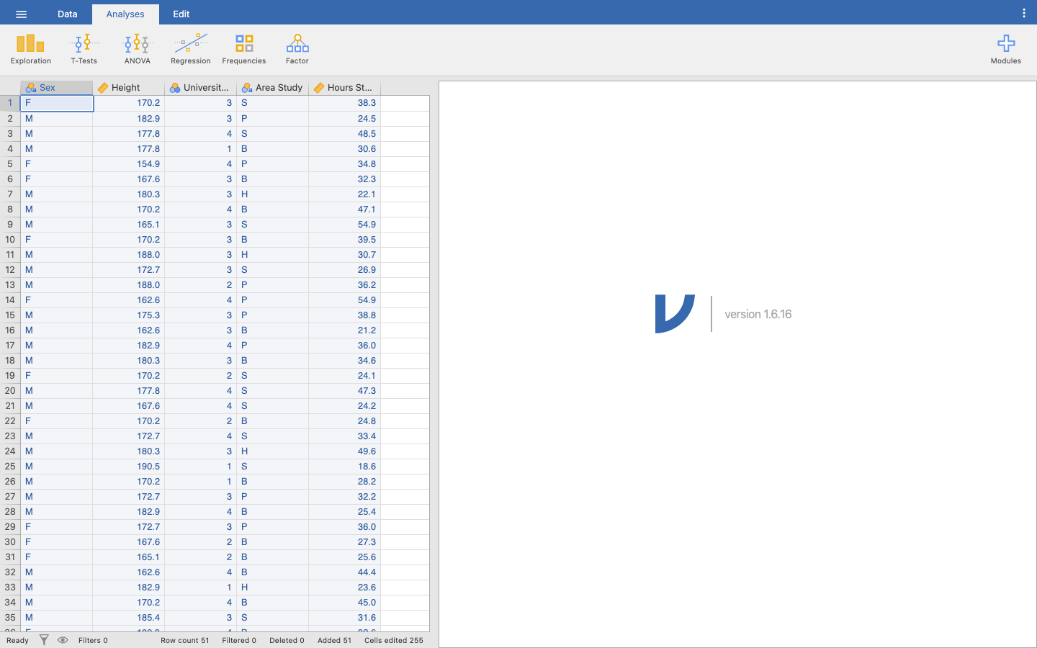Open the Frequencies analyses menu

[244, 49]
